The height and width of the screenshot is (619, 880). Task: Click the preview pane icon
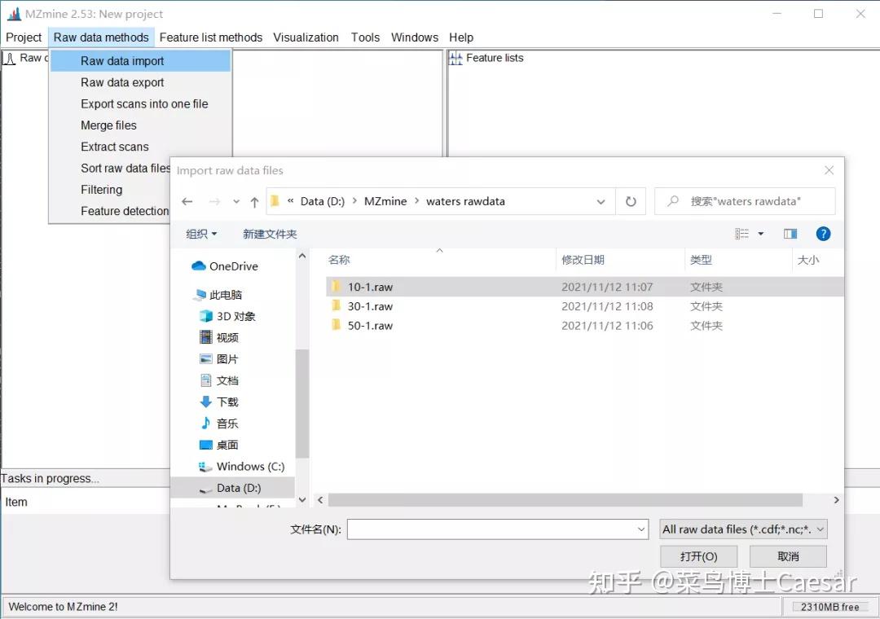(x=790, y=234)
